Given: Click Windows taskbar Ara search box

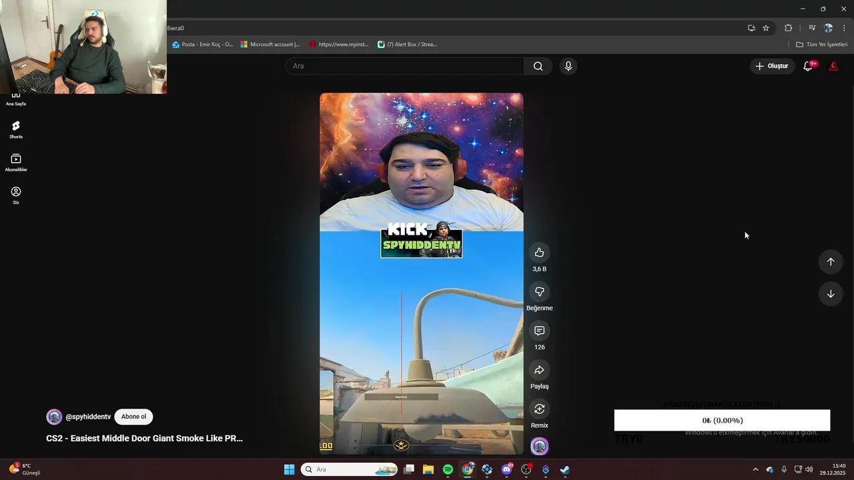Looking at the screenshot, I should click(349, 469).
